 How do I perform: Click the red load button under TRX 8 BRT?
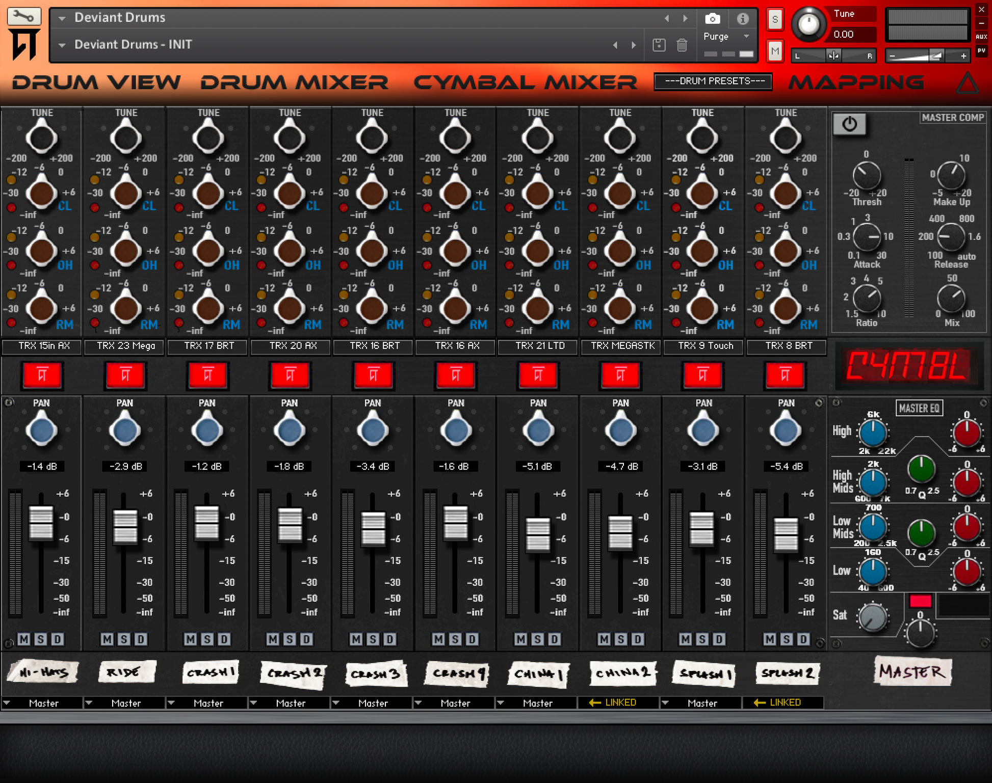786,375
